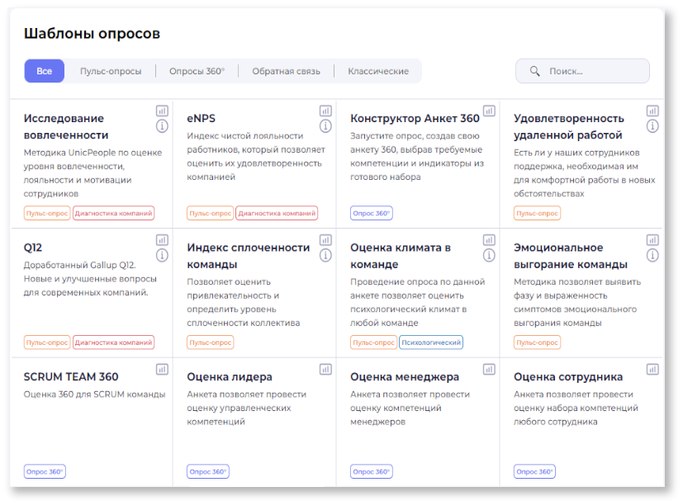The width and height of the screenshot is (683, 501).
Task: Click Диагностика компаний tag on eNPS card
Action: 277,214
